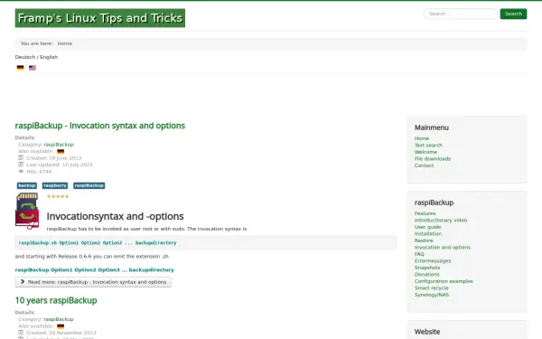Image resolution: width=542 pixels, height=339 pixels.
Task: Click the calendar icon beside Created: 29 November 2023
Action: pos(21,333)
